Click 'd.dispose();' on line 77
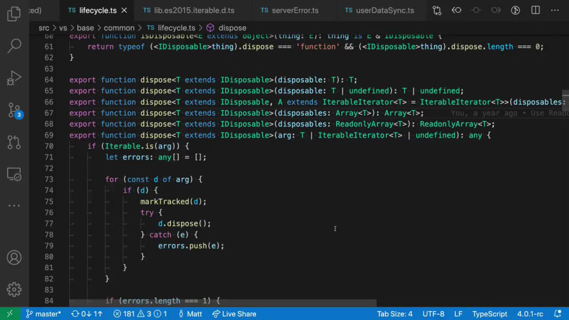 pos(184,224)
